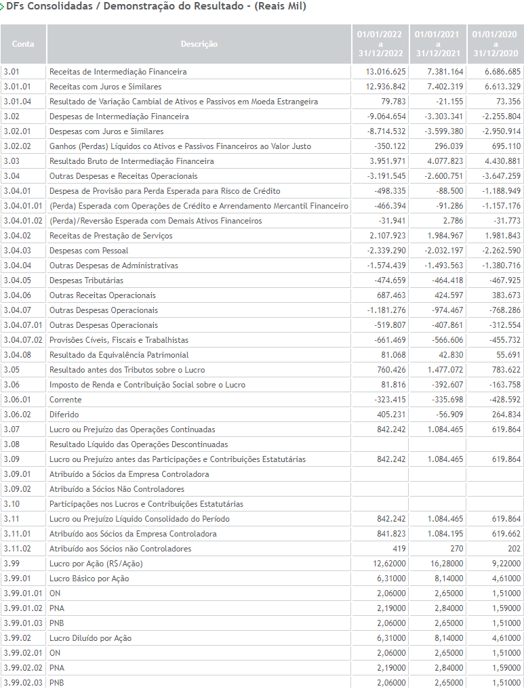This screenshot has height=689, width=524.
Task: Click value -21.155 for variação cambial
Action: tap(448, 102)
